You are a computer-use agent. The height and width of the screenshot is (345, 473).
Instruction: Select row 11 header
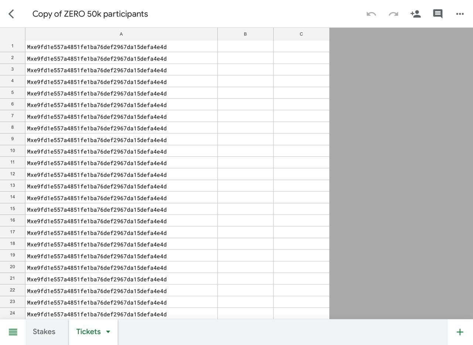(13, 162)
